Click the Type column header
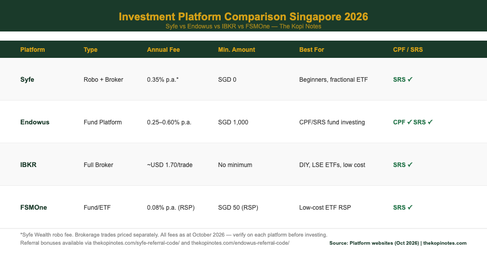Viewport: 487px width, 264px height. pos(90,50)
